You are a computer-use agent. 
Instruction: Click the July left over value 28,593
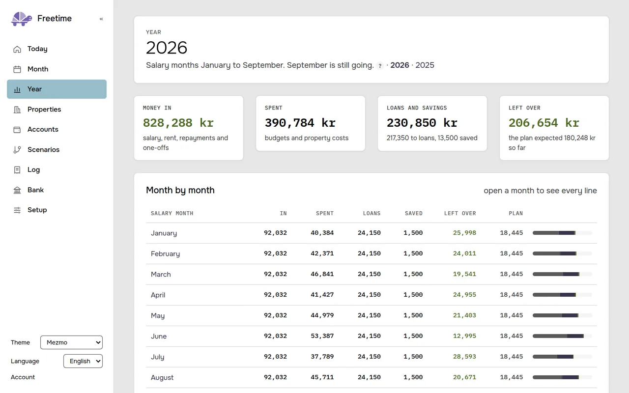coord(464,357)
